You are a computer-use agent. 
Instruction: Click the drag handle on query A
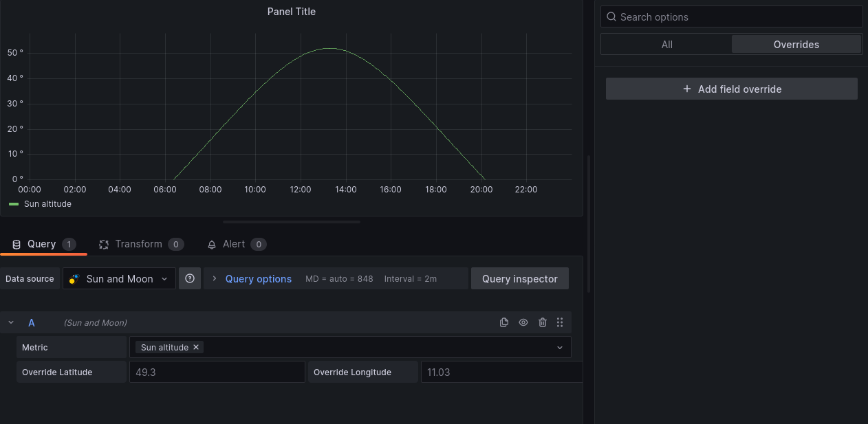(x=560, y=322)
